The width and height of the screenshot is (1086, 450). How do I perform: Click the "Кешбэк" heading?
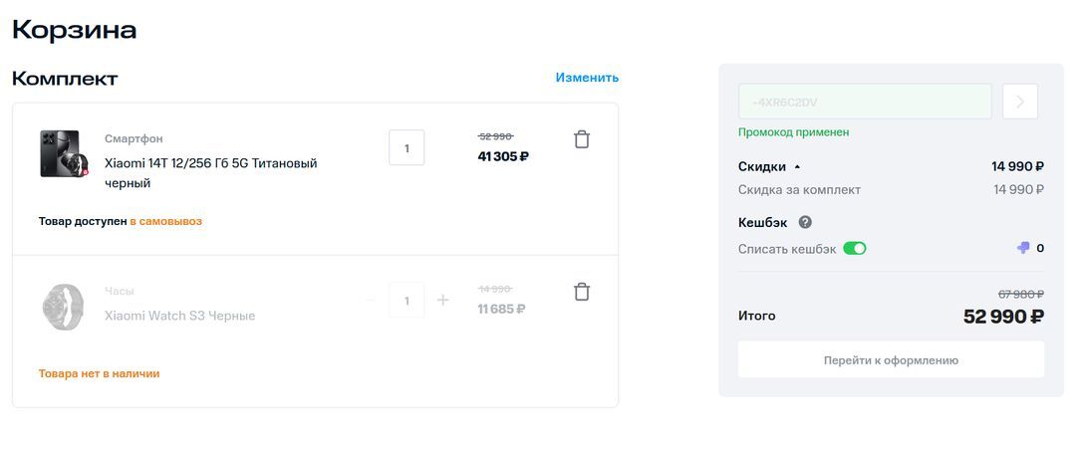coord(762,222)
